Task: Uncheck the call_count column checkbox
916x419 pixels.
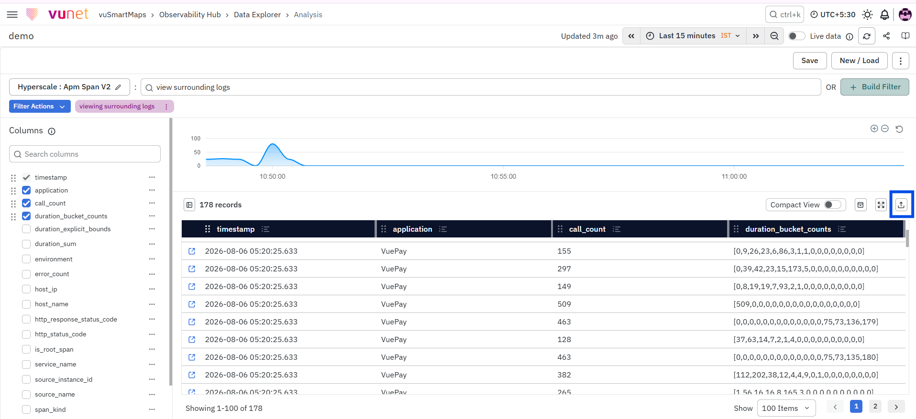Action: pyautogui.click(x=26, y=203)
